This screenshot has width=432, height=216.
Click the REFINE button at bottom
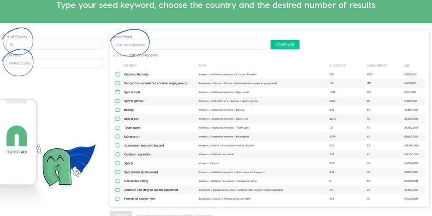(121, 214)
